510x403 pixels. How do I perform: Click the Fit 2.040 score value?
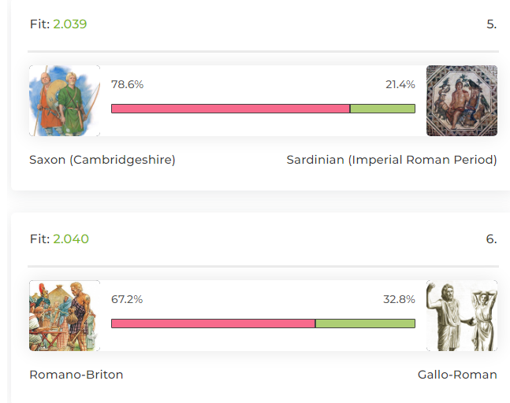[x=71, y=239]
